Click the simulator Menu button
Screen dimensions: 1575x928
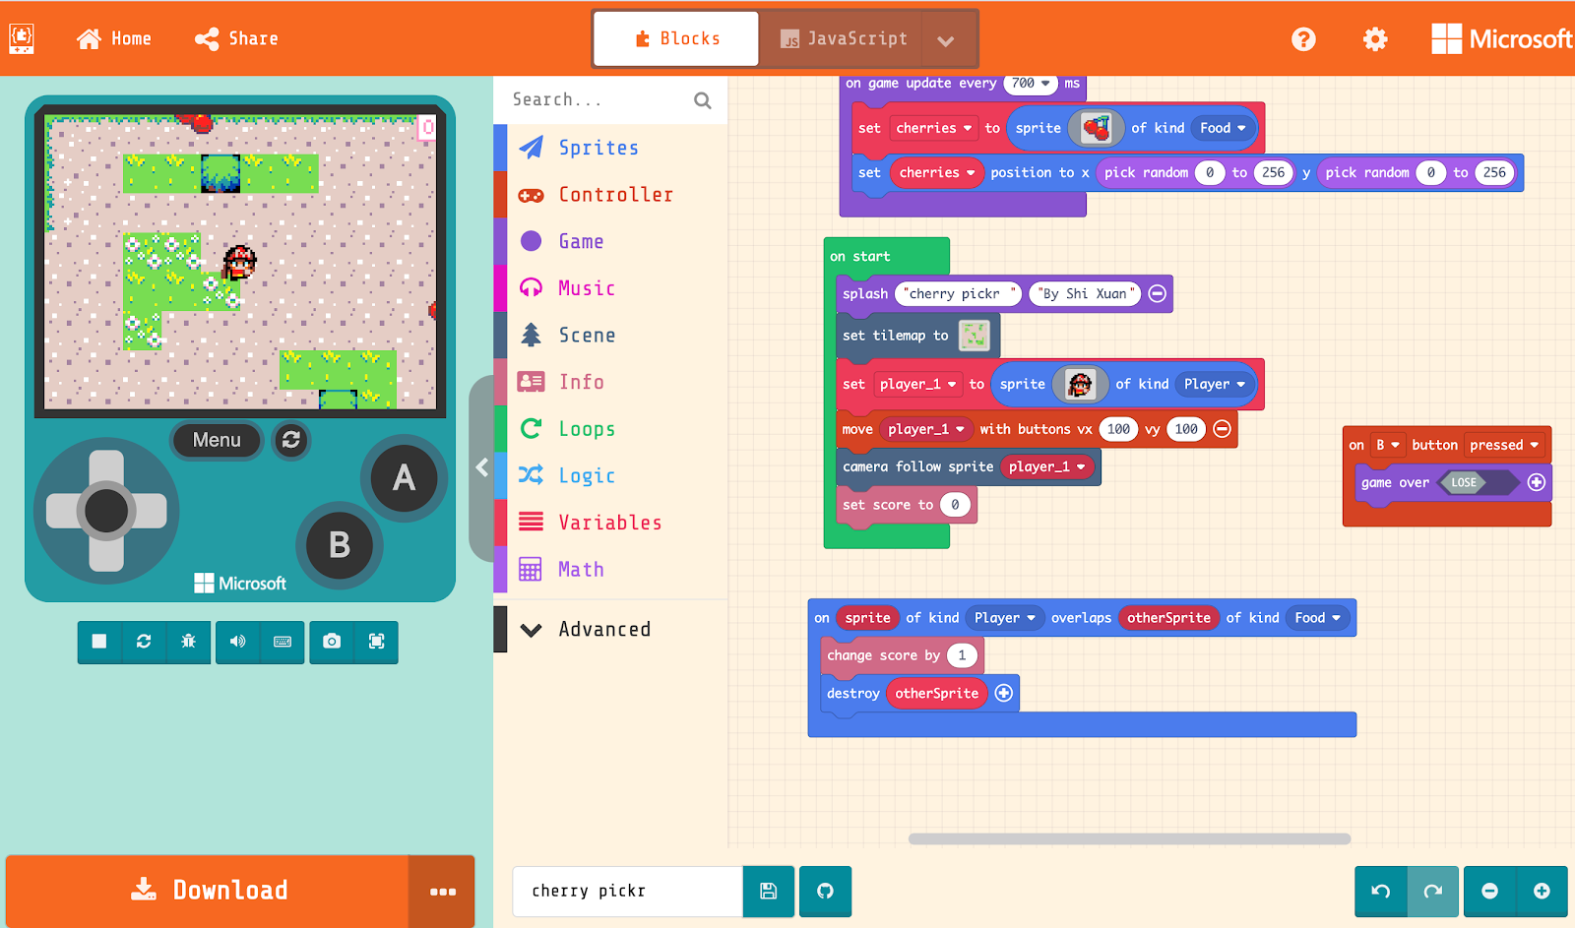[217, 440]
